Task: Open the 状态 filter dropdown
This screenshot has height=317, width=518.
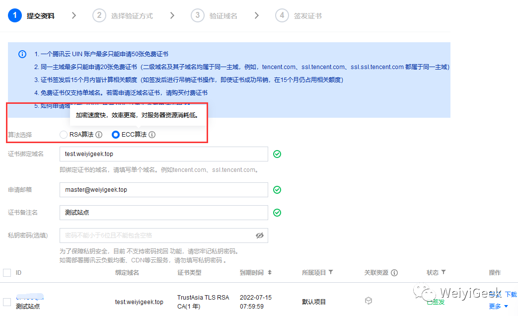Action: (443, 273)
